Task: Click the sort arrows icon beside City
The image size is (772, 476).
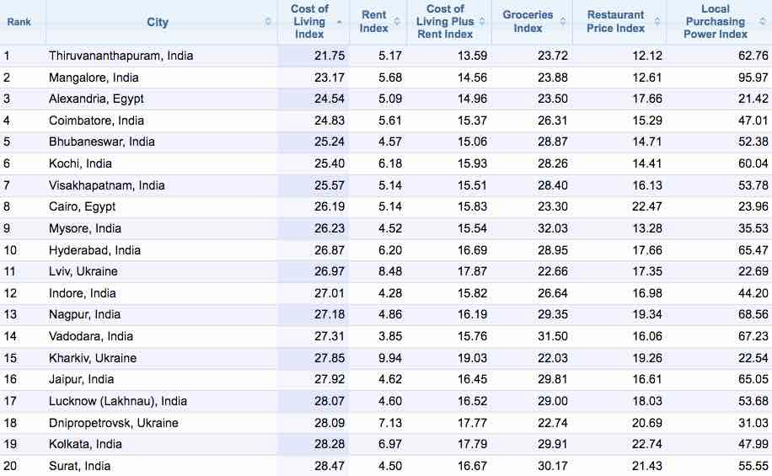Action: [268, 22]
